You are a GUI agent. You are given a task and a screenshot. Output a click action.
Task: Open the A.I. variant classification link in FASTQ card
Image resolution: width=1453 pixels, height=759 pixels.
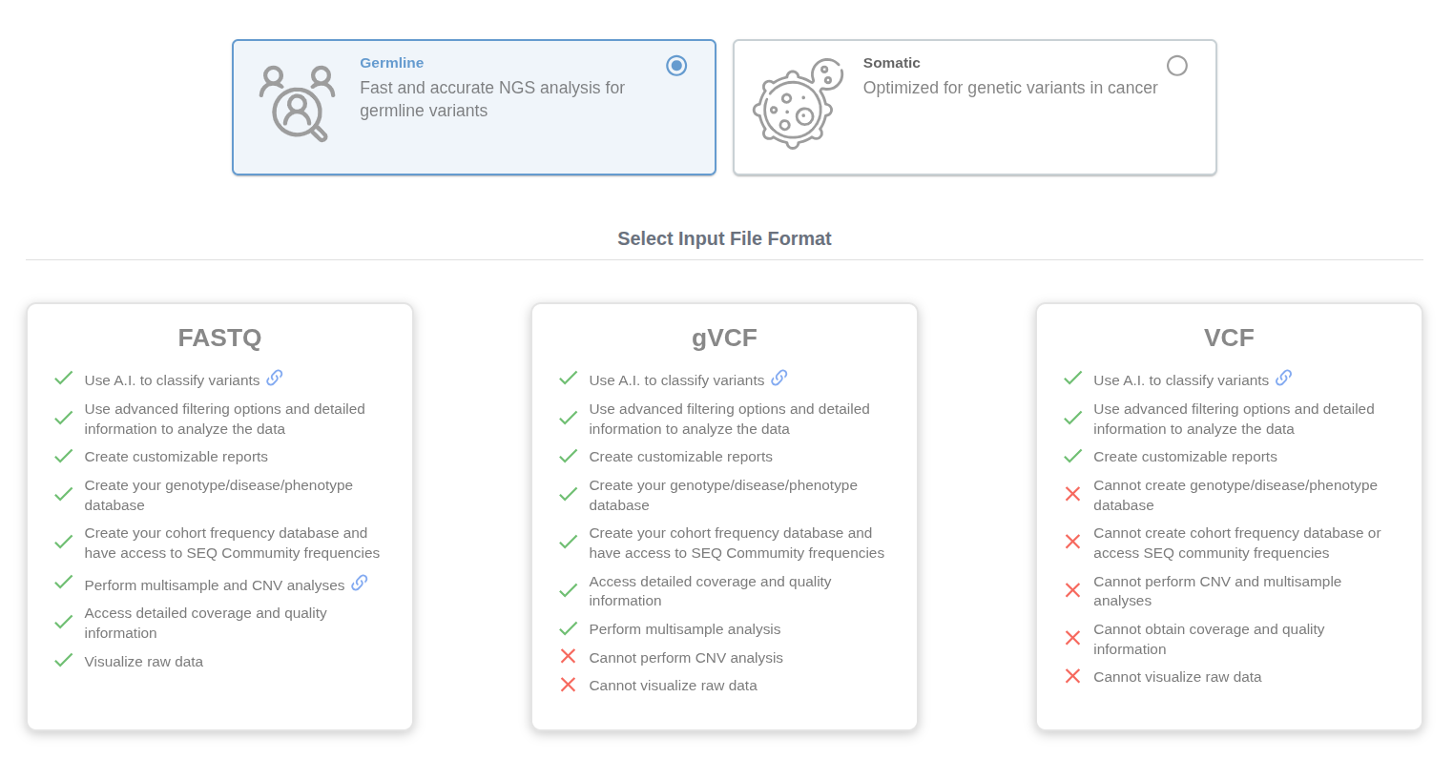[275, 378]
